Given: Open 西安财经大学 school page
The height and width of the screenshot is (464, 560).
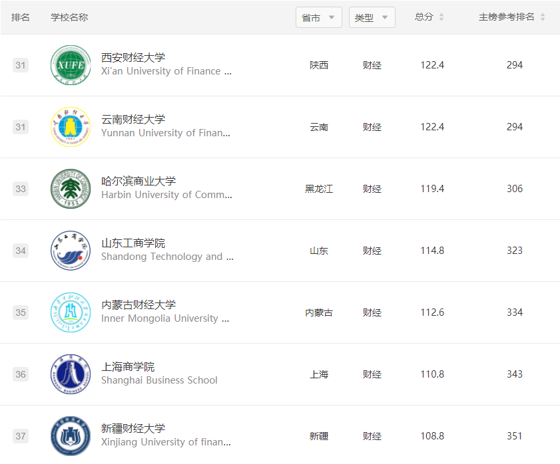Looking at the screenshot, I should (x=133, y=58).
